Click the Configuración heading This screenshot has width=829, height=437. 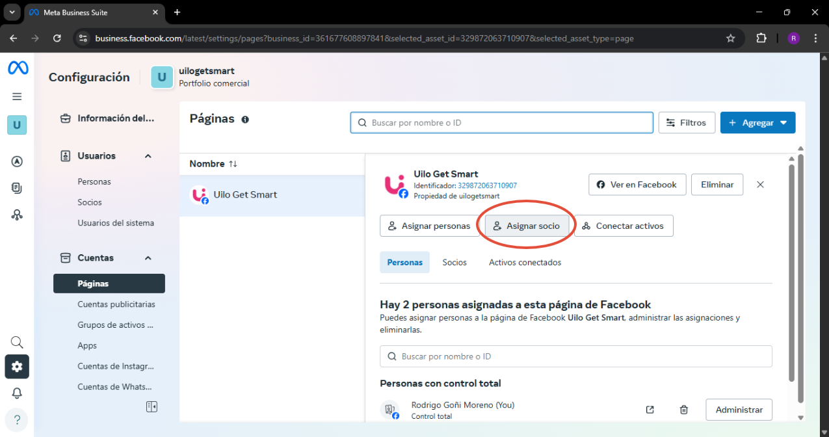pyautogui.click(x=89, y=77)
